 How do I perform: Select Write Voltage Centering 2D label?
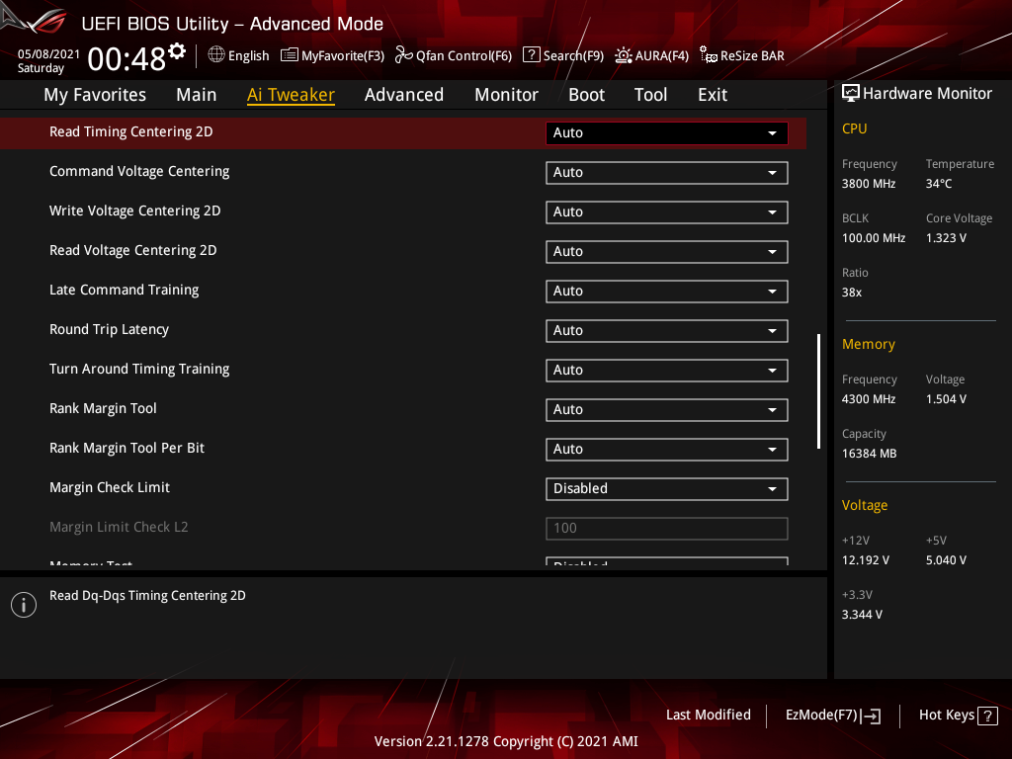click(134, 211)
